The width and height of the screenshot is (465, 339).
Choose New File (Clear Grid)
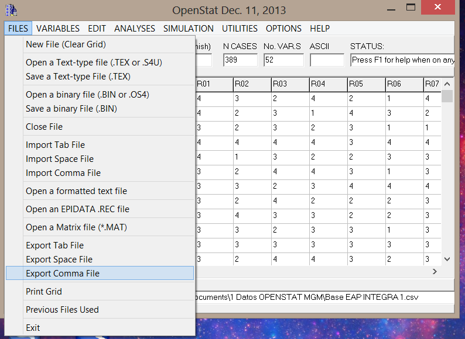100,44
